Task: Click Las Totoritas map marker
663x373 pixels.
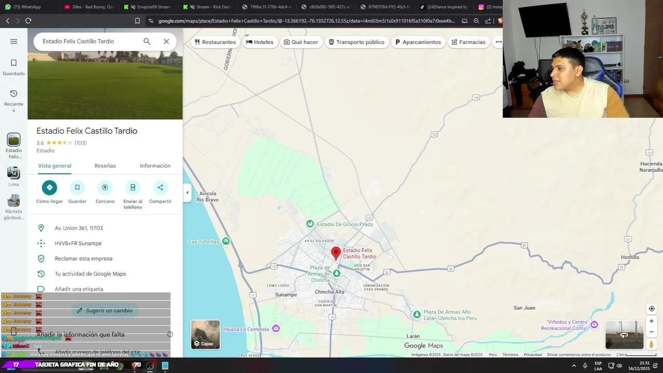Action: tap(226, 241)
